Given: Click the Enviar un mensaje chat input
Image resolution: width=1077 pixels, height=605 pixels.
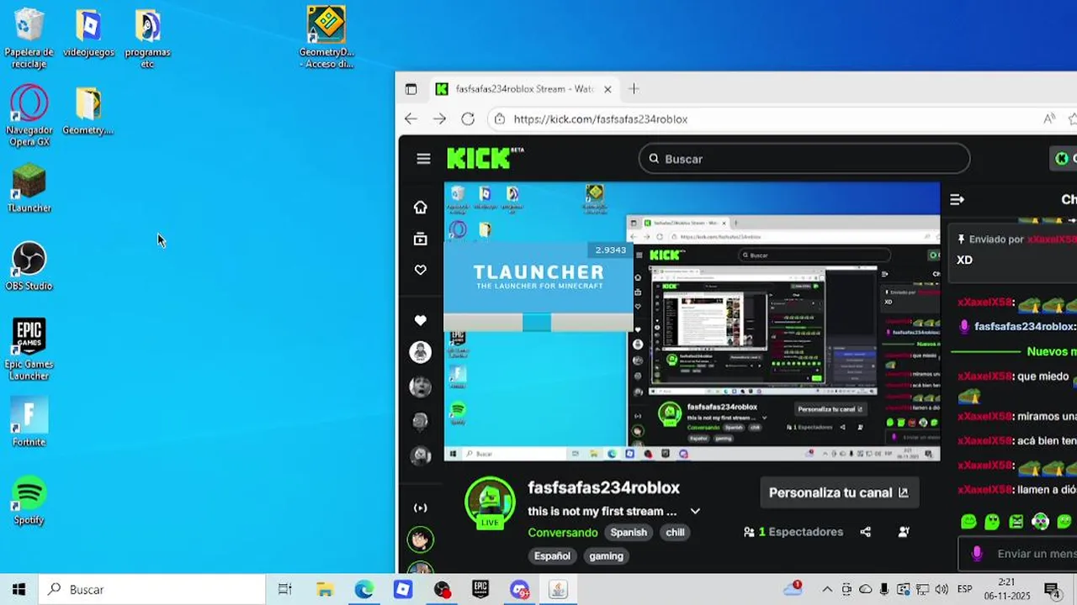Looking at the screenshot, I should click(1018, 554).
